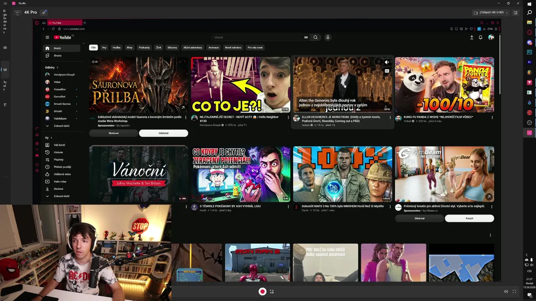Image resolution: width=536 pixels, height=301 pixels.
Task: Open YouTube notifications bell
Action: coord(481,37)
